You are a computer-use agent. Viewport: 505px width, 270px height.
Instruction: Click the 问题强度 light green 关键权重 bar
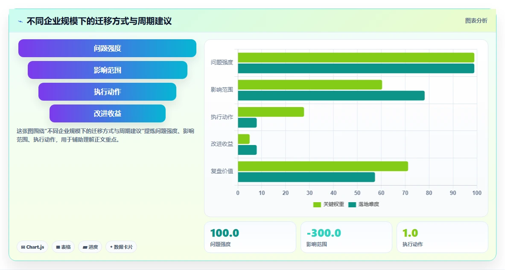coord(356,58)
